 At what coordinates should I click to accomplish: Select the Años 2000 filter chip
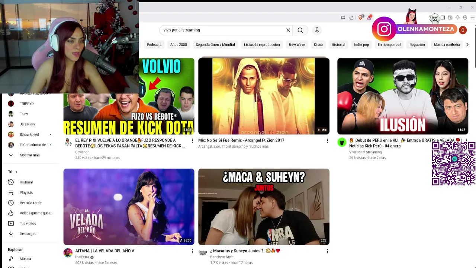tap(178, 45)
